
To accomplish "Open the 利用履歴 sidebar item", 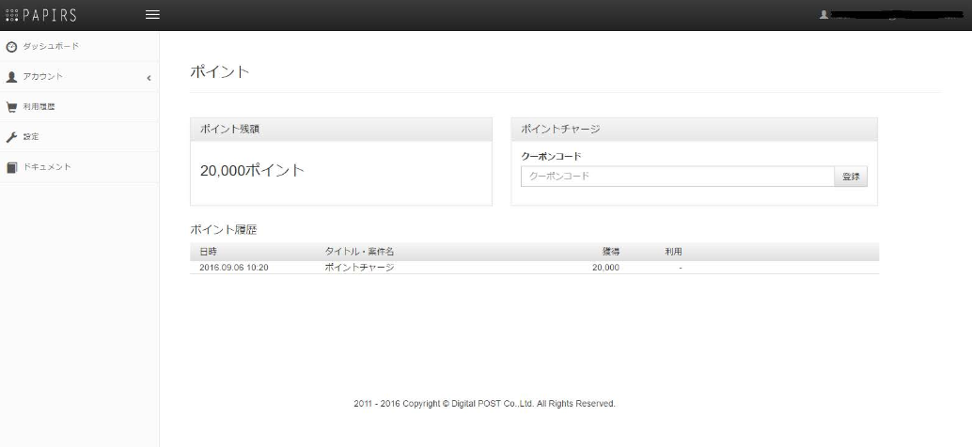I will click(x=39, y=107).
